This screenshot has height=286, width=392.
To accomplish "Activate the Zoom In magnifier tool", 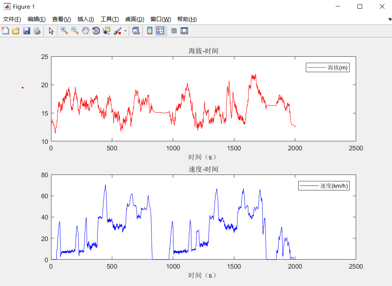I will tap(64, 31).
